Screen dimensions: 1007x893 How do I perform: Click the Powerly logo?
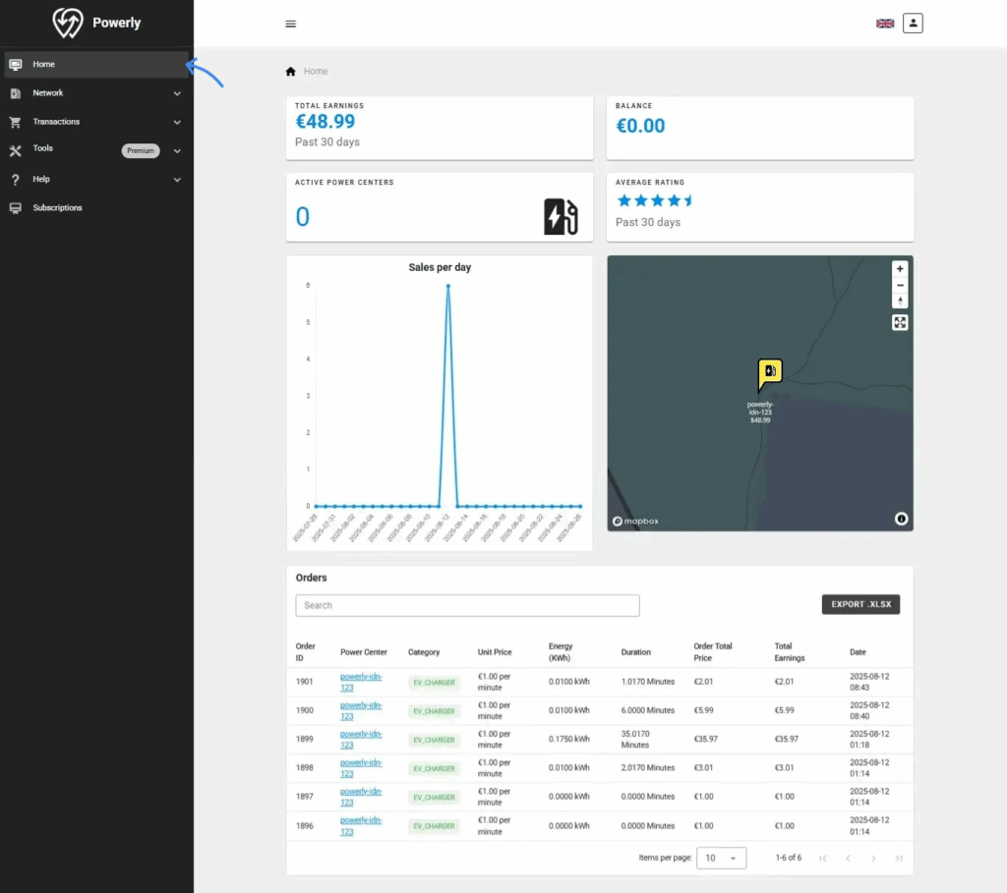click(x=96, y=23)
